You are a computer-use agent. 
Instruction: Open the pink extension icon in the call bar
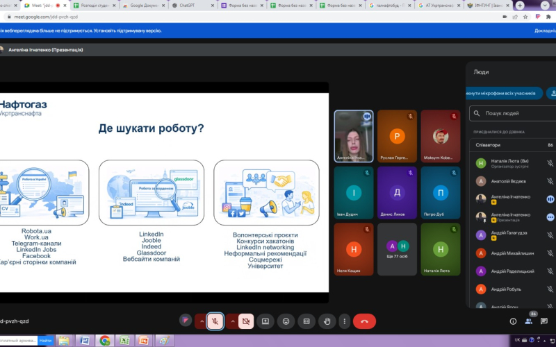point(186,320)
